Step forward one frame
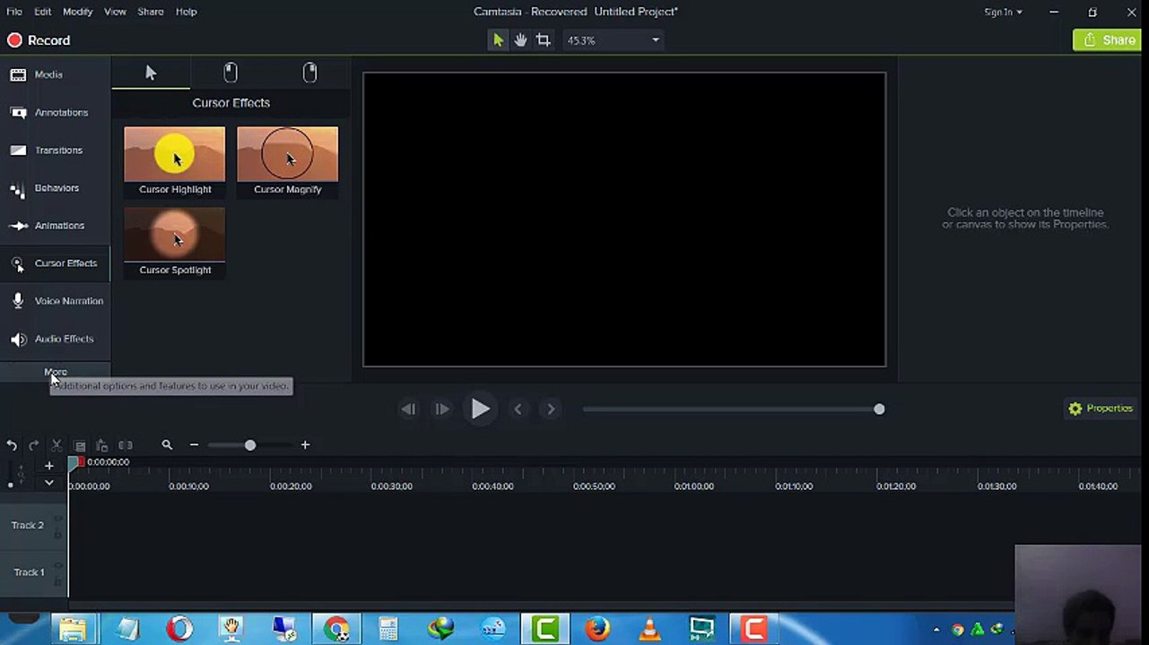1149x645 pixels. pyautogui.click(x=442, y=409)
